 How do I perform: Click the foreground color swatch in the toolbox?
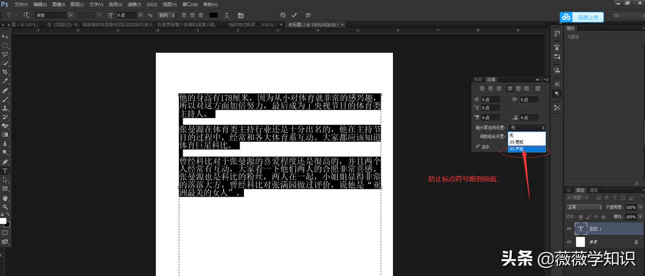click(4, 221)
